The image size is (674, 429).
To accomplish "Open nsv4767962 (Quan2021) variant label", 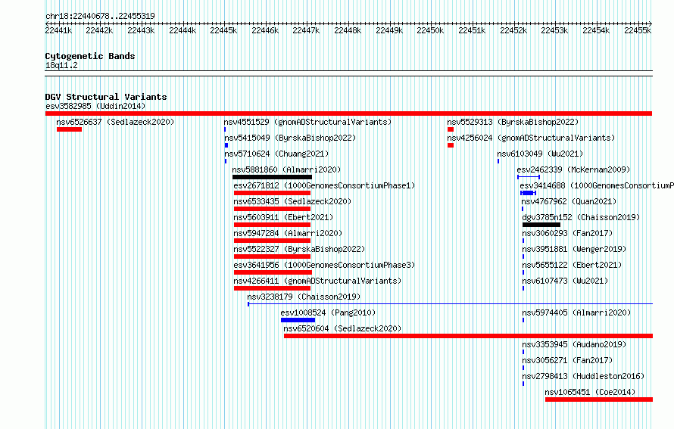I will click(569, 201).
